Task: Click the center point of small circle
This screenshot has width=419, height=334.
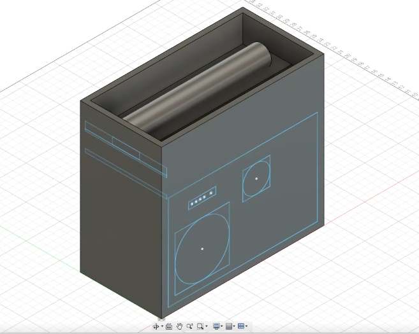Action: pyautogui.click(x=256, y=179)
